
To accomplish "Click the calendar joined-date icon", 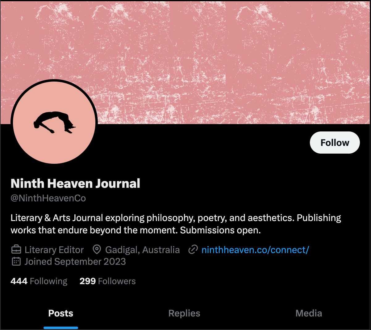I will (16, 261).
